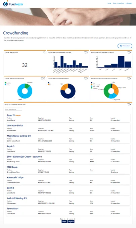The image size is (136, 228).
Task: Open EPW+ Eijckenwijck Chaam - bouwnr 11
Action: 24,157
